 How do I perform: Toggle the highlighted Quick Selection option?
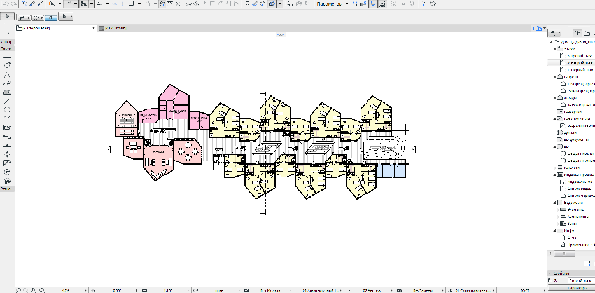click(50, 17)
